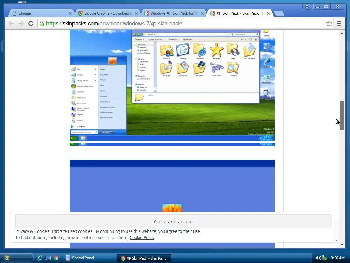Image resolution: width=350 pixels, height=263 pixels.
Task: Launch Internet Explorer from quick launch
Action: coord(40,258)
